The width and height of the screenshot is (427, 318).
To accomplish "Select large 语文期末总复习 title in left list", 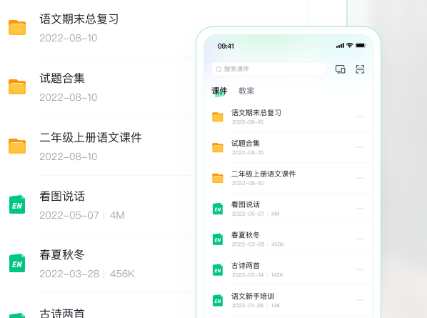I will [79, 19].
